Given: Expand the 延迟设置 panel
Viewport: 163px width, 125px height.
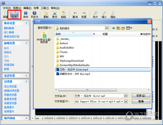Looking at the screenshot, I should [x=26, y=76].
